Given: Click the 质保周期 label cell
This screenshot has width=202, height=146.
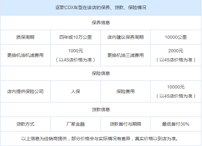Looking at the screenshot, I should (x=25, y=37).
